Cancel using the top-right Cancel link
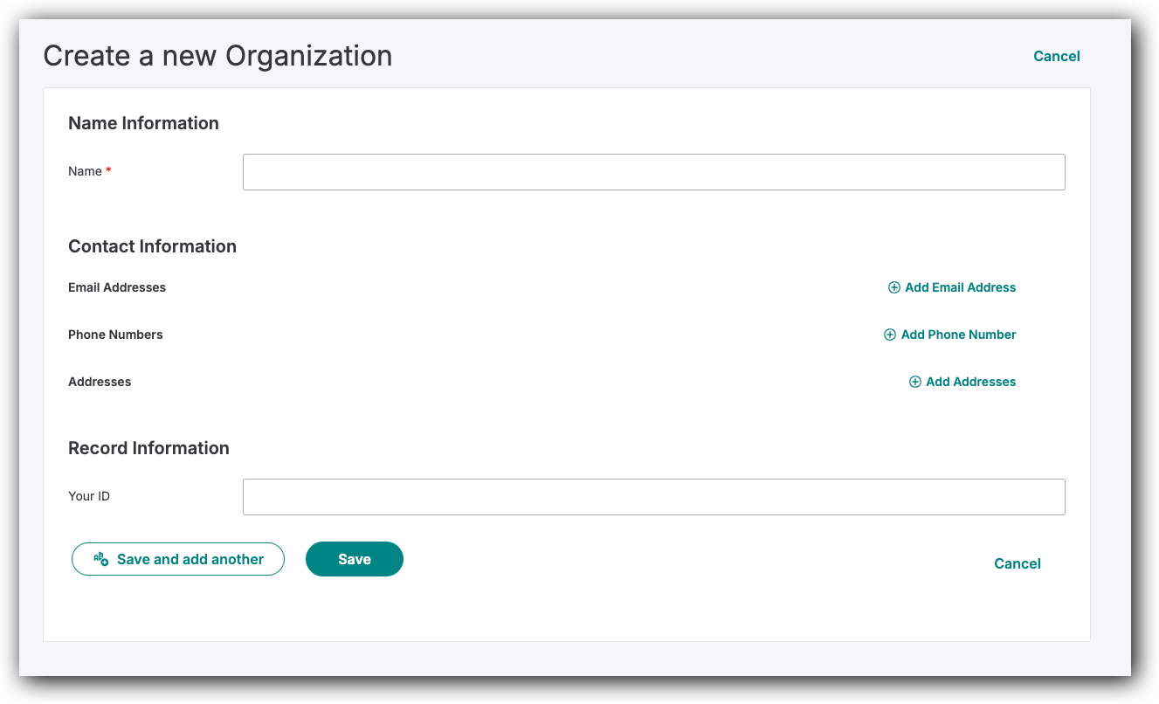The height and width of the screenshot is (704, 1159). [x=1057, y=56]
